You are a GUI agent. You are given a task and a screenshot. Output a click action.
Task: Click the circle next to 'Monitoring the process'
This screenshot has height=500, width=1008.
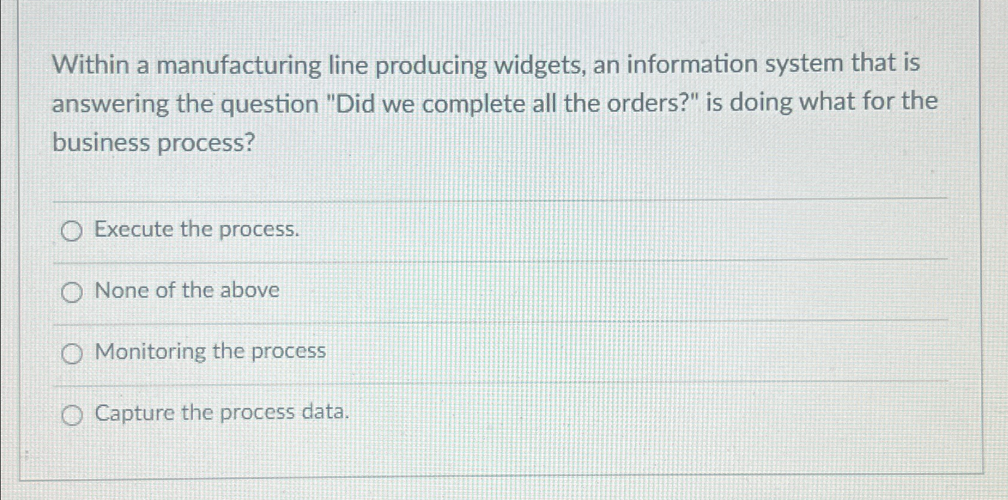coord(72,353)
